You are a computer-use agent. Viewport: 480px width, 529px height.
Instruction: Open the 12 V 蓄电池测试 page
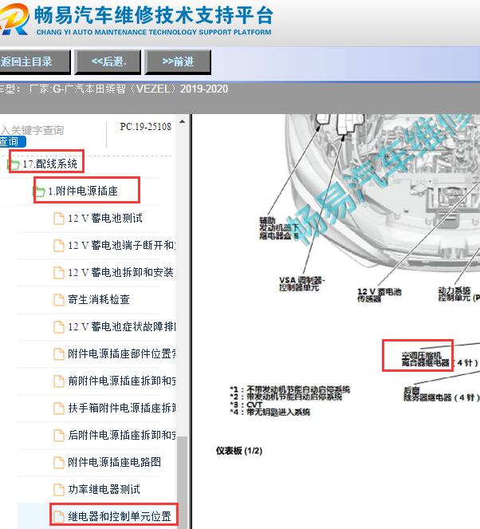point(105,219)
